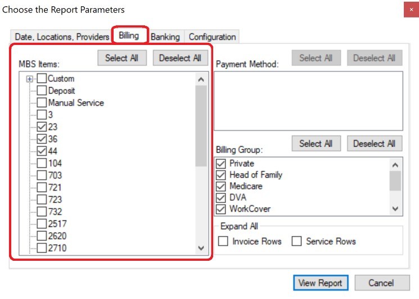Image resolution: width=419 pixels, height=299 pixels.
Task: Uncheck MBS item 23
Action: tap(42, 126)
